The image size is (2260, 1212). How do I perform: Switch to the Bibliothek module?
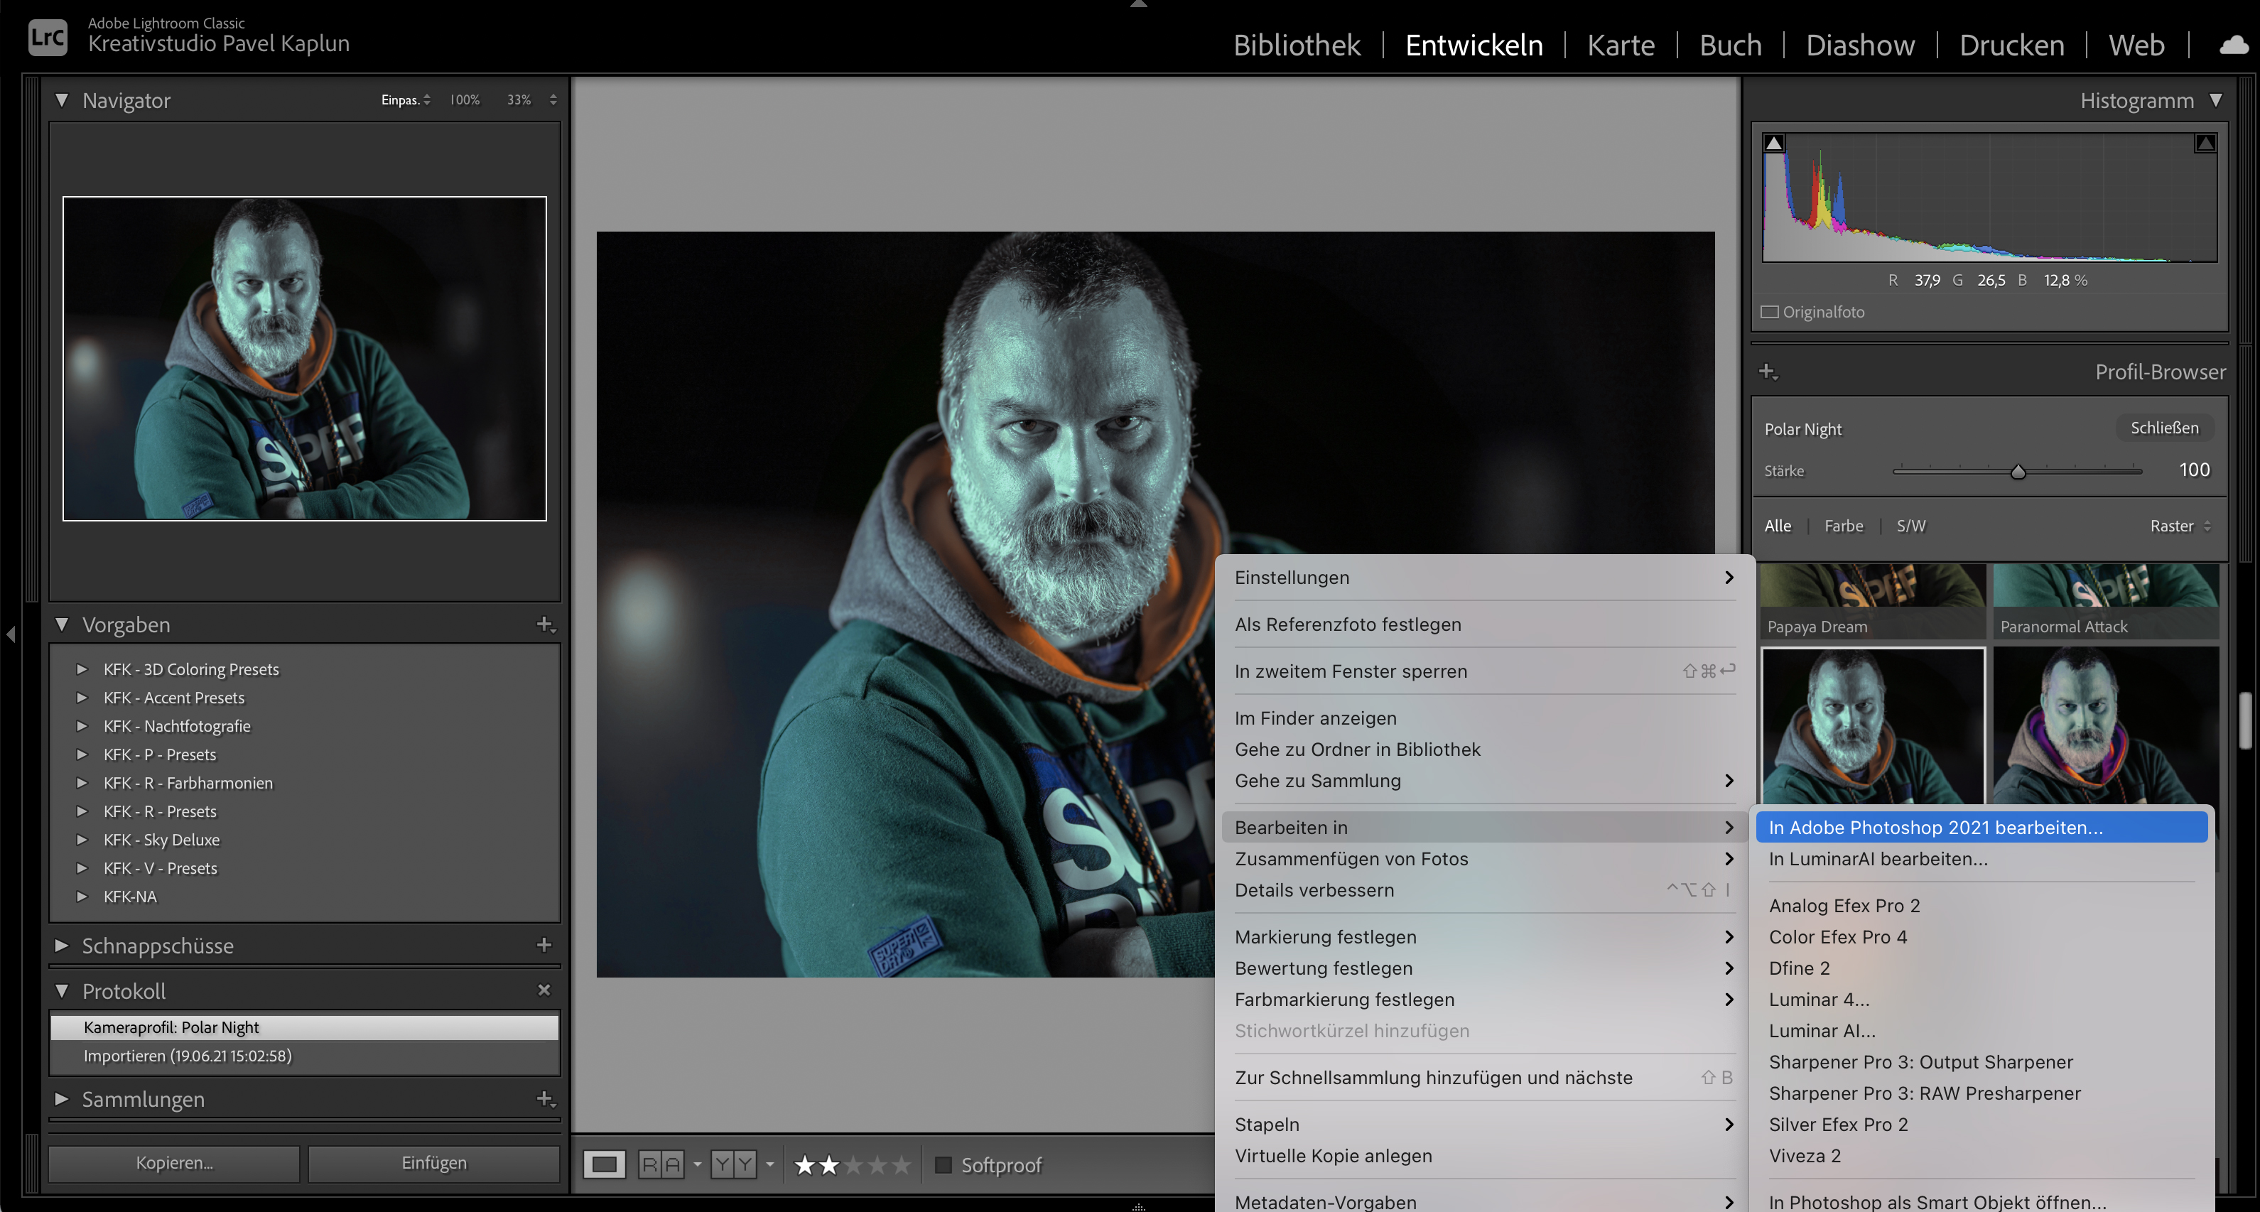(1297, 45)
